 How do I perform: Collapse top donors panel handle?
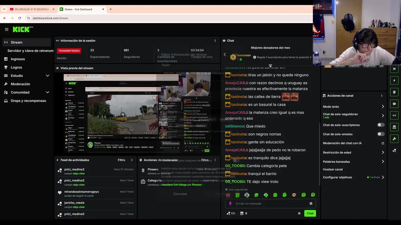point(270,66)
